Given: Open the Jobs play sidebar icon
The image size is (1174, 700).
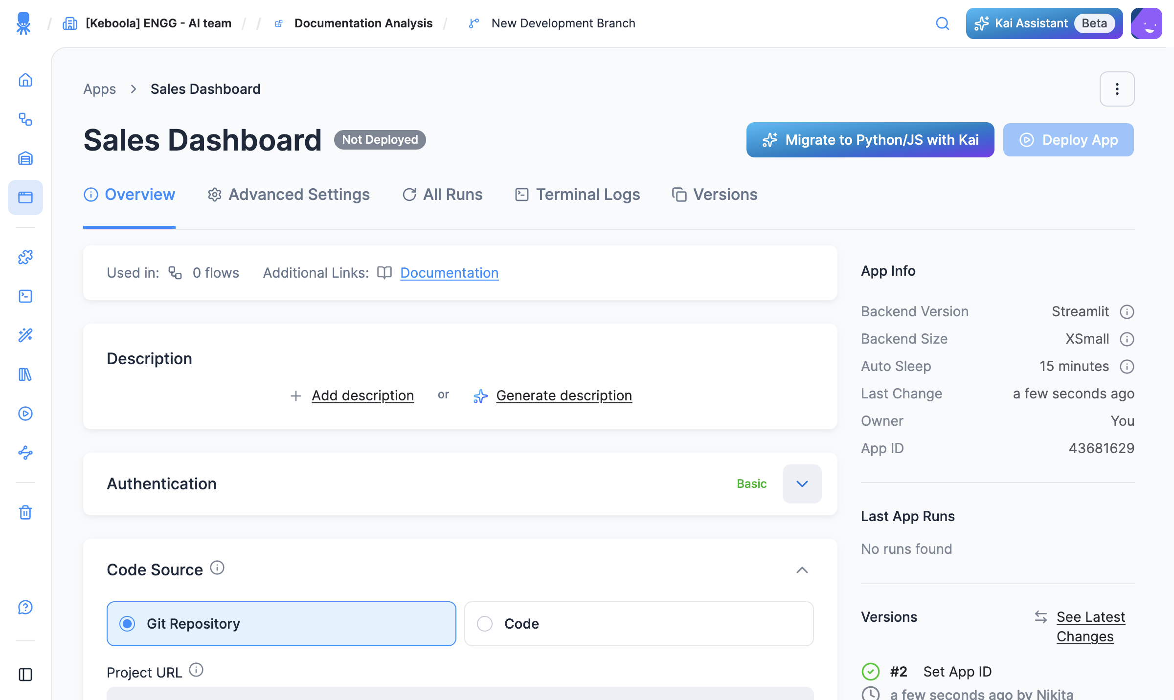Looking at the screenshot, I should [x=25, y=414].
